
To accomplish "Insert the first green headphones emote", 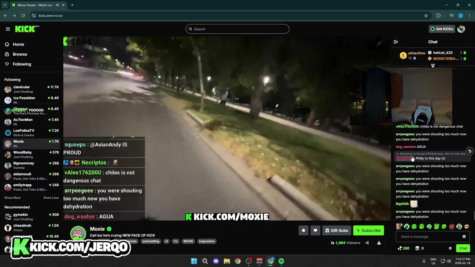I will pyautogui.click(x=407, y=226).
